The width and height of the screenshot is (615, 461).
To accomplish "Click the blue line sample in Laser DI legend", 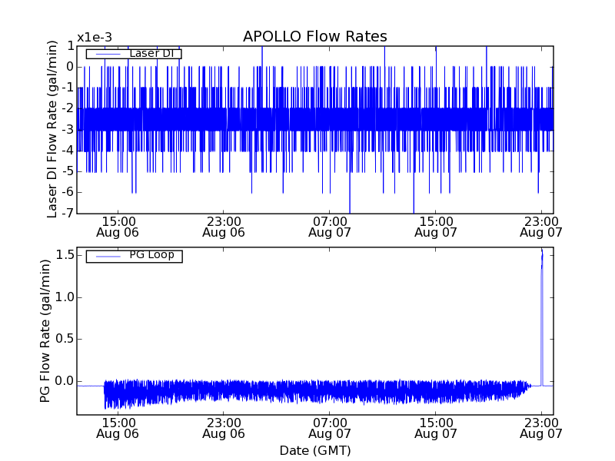I will [108, 54].
